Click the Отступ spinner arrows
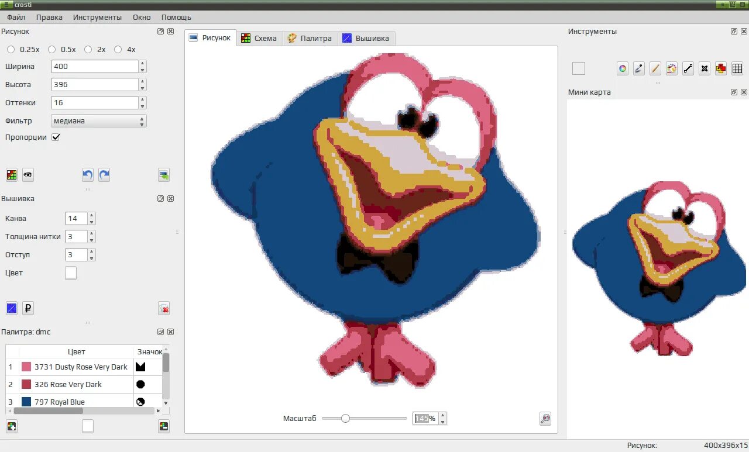Image resolution: width=749 pixels, height=452 pixels. [91, 255]
